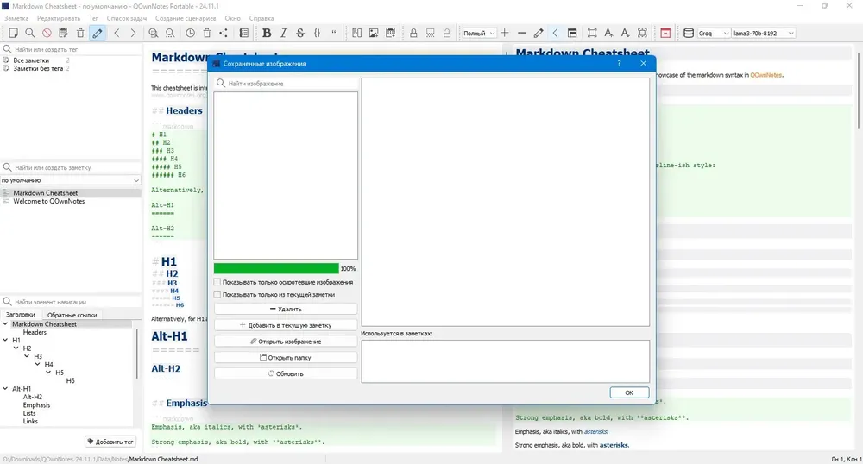This screenshot has width=863, height=464.
Task: Create a new note with the toolbar icon
Action: click(x=13, y=33)
